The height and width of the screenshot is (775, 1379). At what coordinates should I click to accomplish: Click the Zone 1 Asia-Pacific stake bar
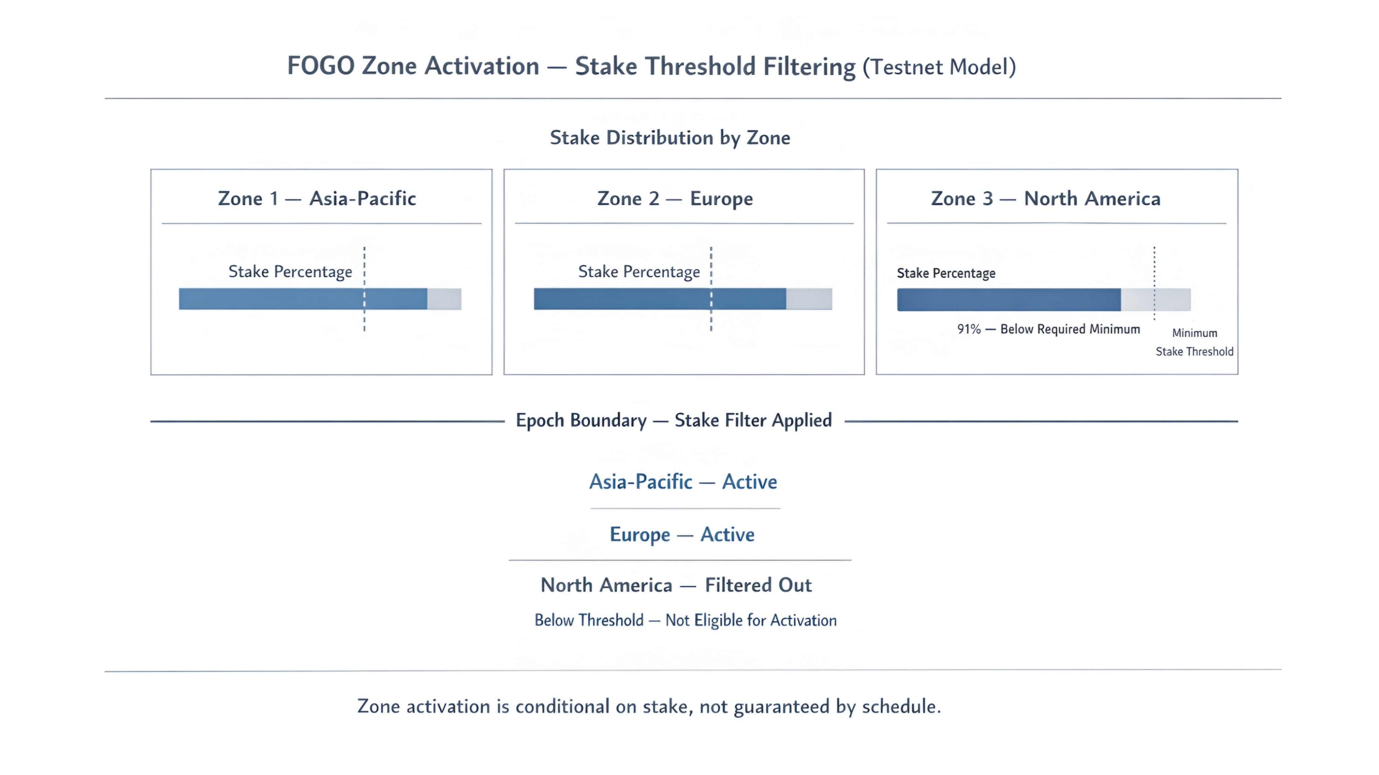click(320, 298)
